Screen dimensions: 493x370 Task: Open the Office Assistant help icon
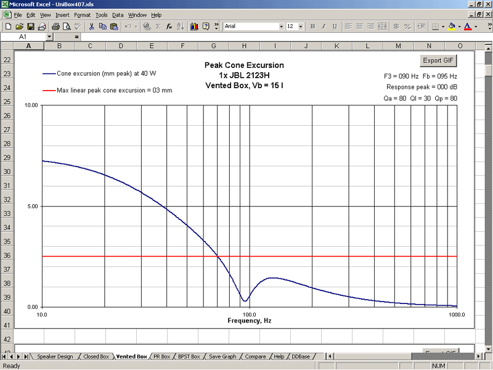(206, 27)
